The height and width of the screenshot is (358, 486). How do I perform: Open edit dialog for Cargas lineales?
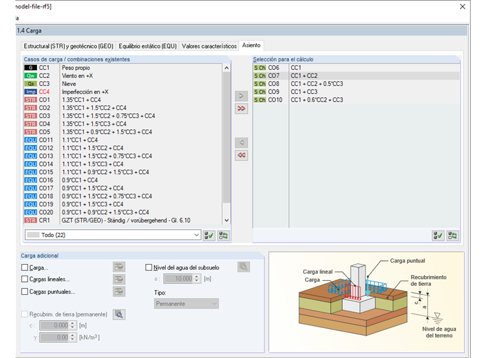click(119, 279)
